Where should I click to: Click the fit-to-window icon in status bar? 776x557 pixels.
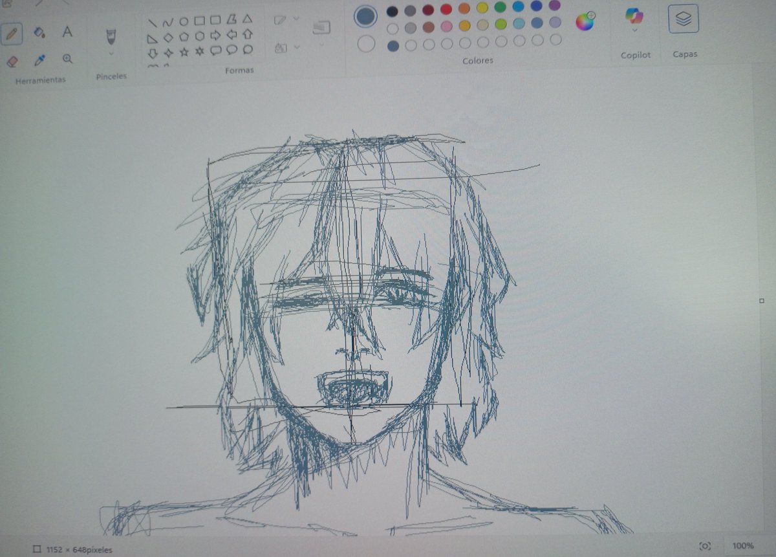coord(706,546)
